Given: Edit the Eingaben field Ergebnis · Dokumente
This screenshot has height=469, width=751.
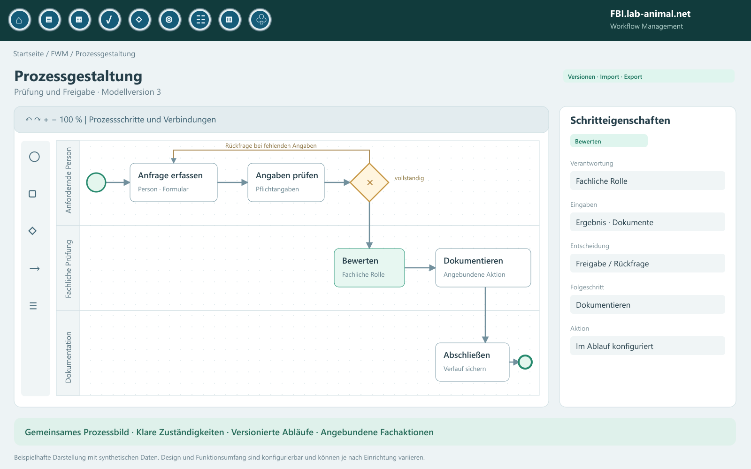Looking at the screenshot, I should (648, 222).
